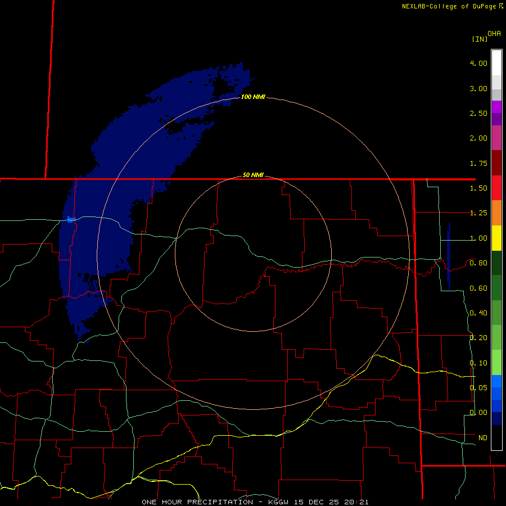Screen dimensions: 506x506
Task: Pick the lightest green swatch in the scale
Action: pos(496,363)
